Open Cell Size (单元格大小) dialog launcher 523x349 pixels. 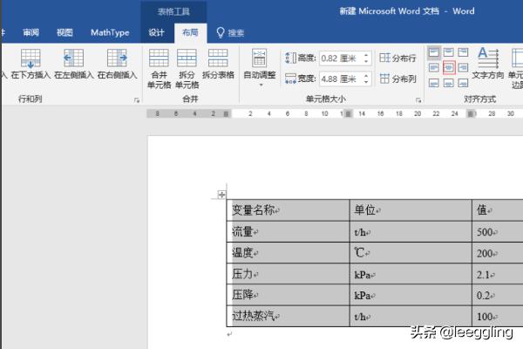point(418,100)
